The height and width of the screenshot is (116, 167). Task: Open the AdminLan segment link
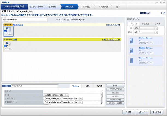click(18, 25)
